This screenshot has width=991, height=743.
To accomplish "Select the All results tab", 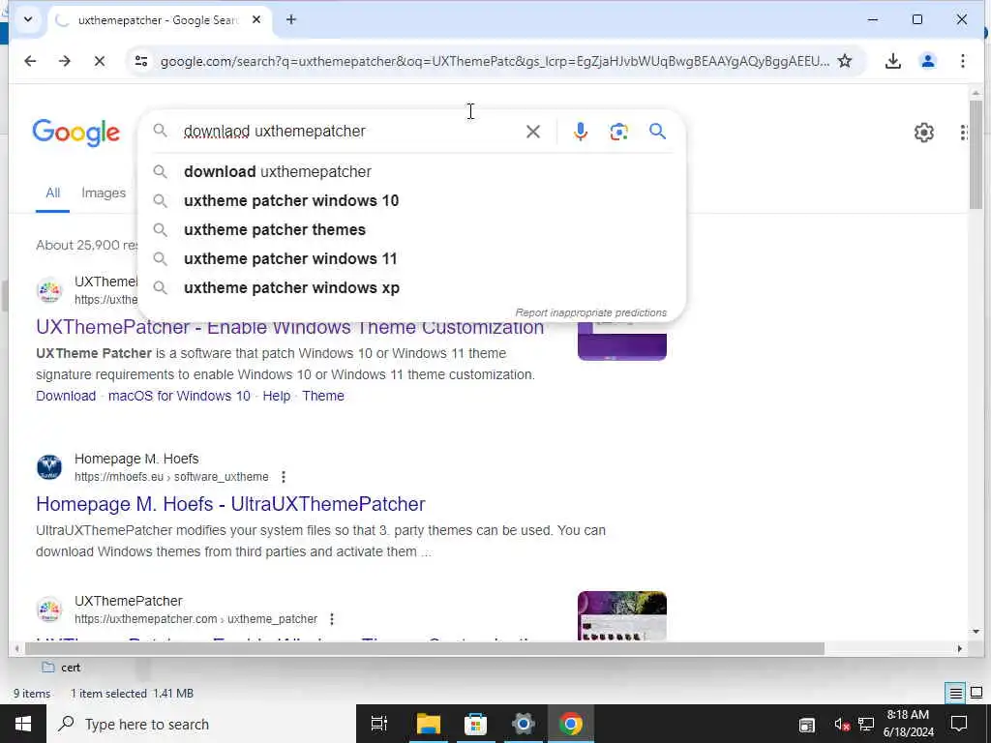I will (52, 193).
